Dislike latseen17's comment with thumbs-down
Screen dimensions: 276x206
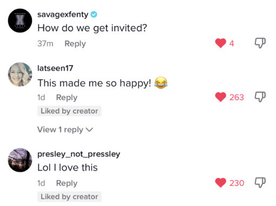pos(260,97)
